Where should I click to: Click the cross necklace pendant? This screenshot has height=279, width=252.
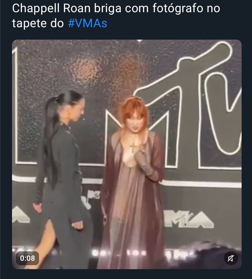pos(134,147)
